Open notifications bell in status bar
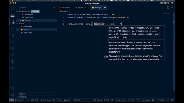The height and width of the screenshot is (103, 184). [x=172, y=100]
